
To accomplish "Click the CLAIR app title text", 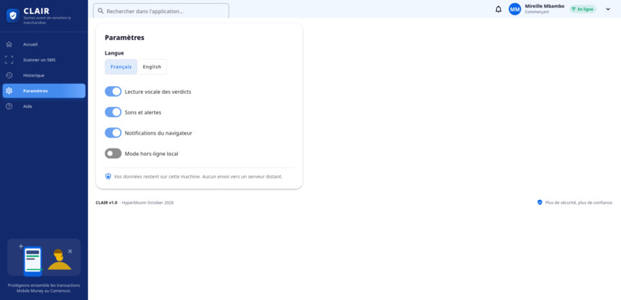I will click(36, 11).
